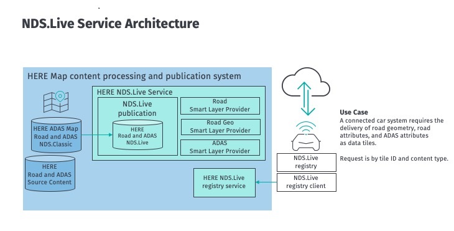Click the ADAS Smart Layer Provider box
The height and width of the screenshot is (231, 454).
tap(220, 148)
